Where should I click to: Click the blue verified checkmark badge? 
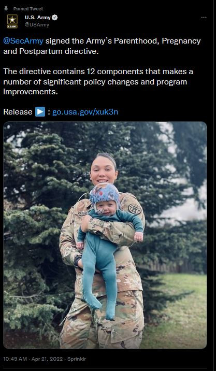click(55, 18)
